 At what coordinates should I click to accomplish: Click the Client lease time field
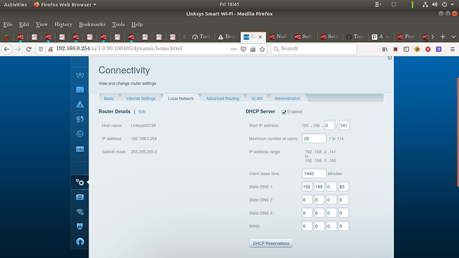coord(314,173)
